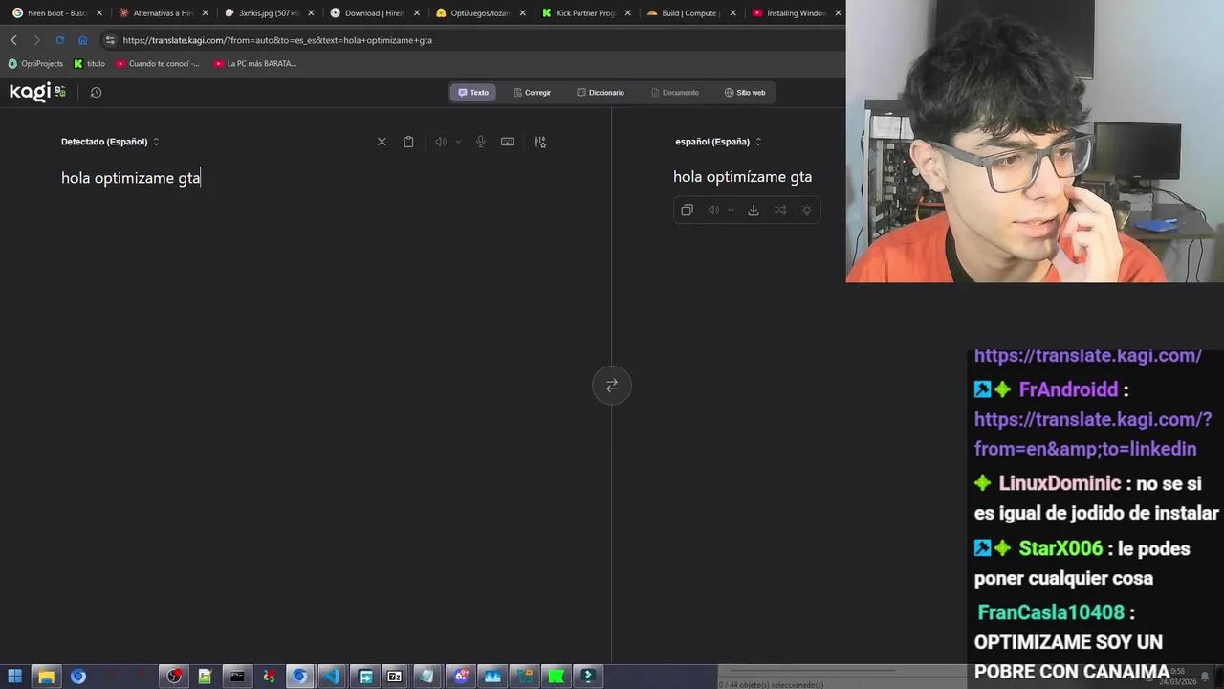Show alternative translations shuffle icon
The width and height of the screenshot is (1224, 689).
(780, 211)
